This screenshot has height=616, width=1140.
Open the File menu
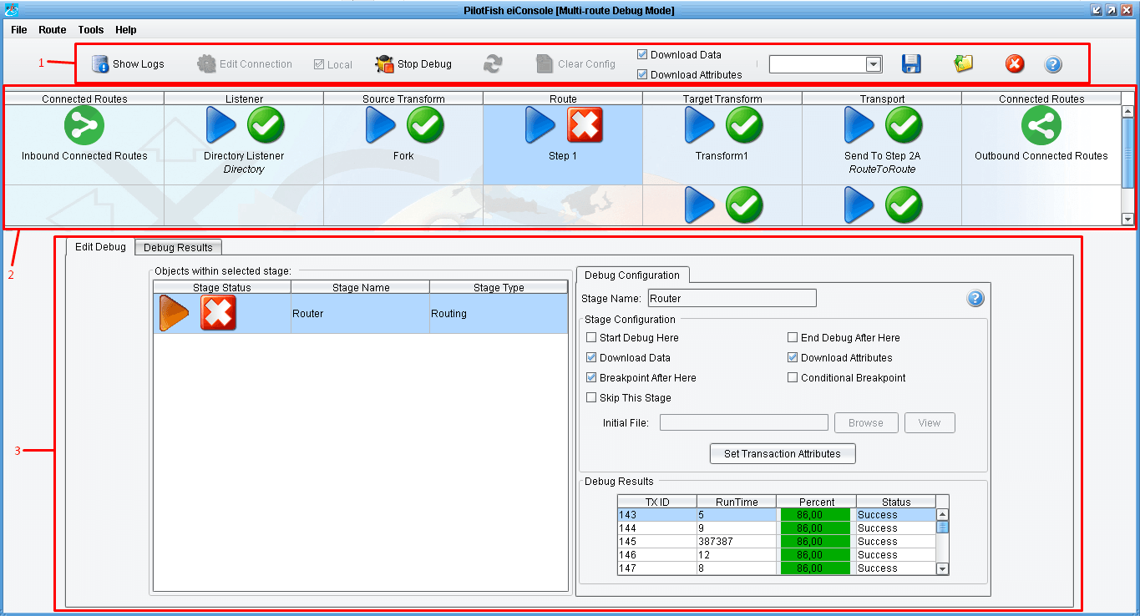[x=19, y=30]
